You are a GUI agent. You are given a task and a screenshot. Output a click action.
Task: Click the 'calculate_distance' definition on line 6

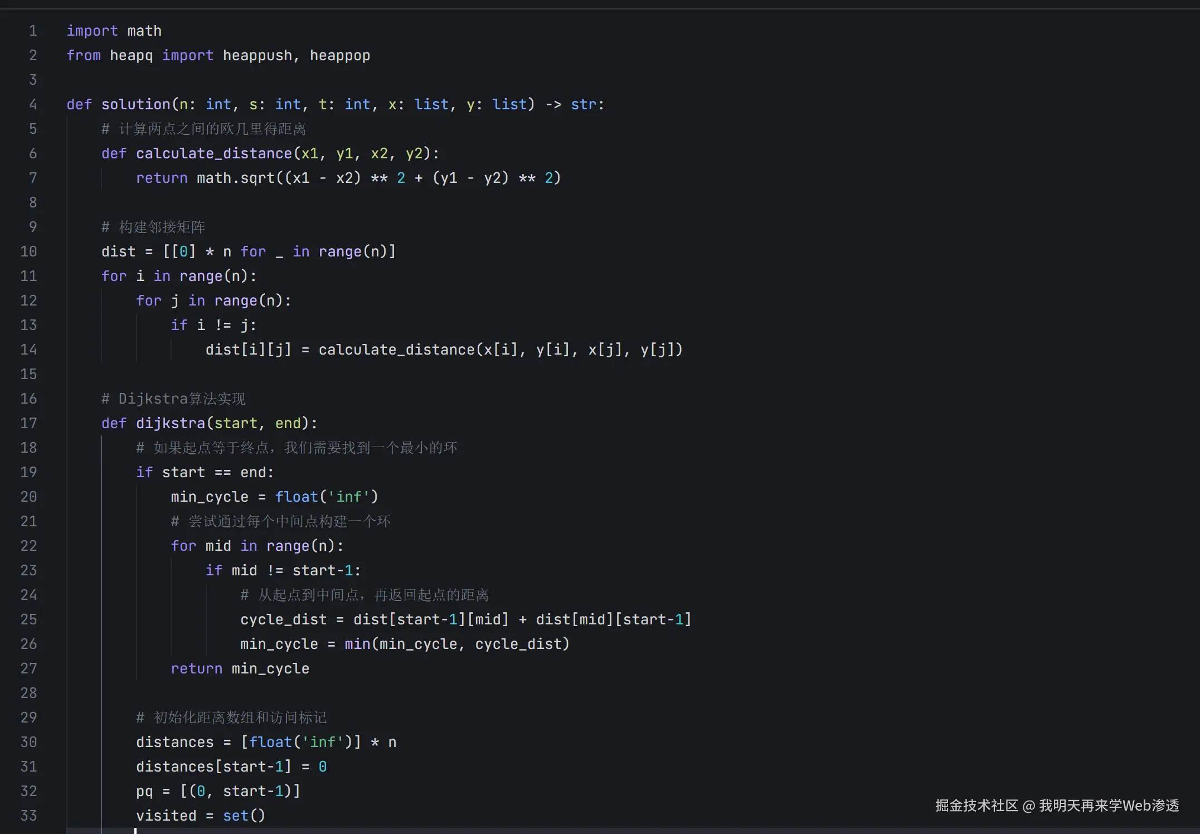click(x=213, y=153)
